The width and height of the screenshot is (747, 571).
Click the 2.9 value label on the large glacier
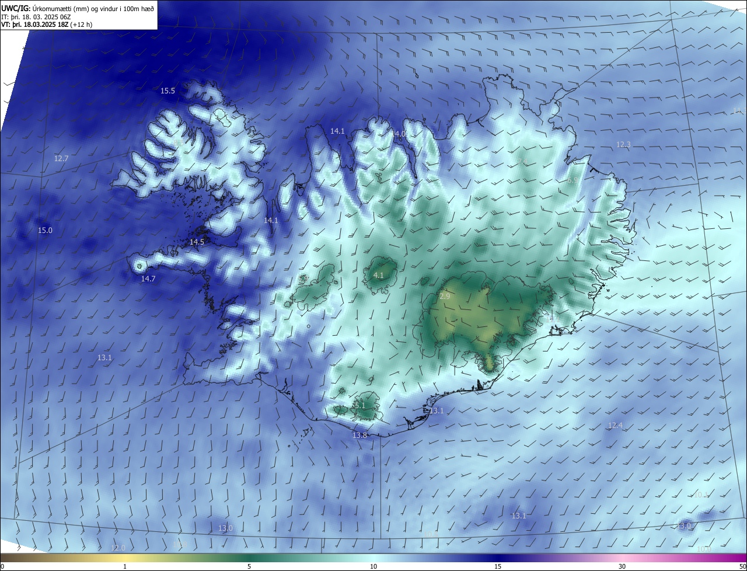(x=445, y=297)
